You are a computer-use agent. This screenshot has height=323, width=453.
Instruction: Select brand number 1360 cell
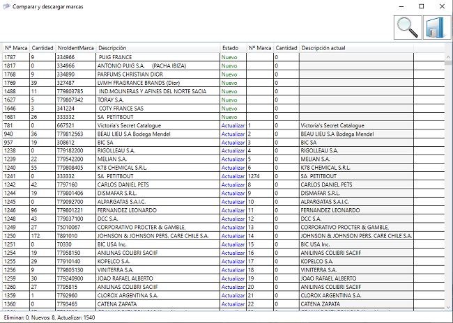click(16, 304)
